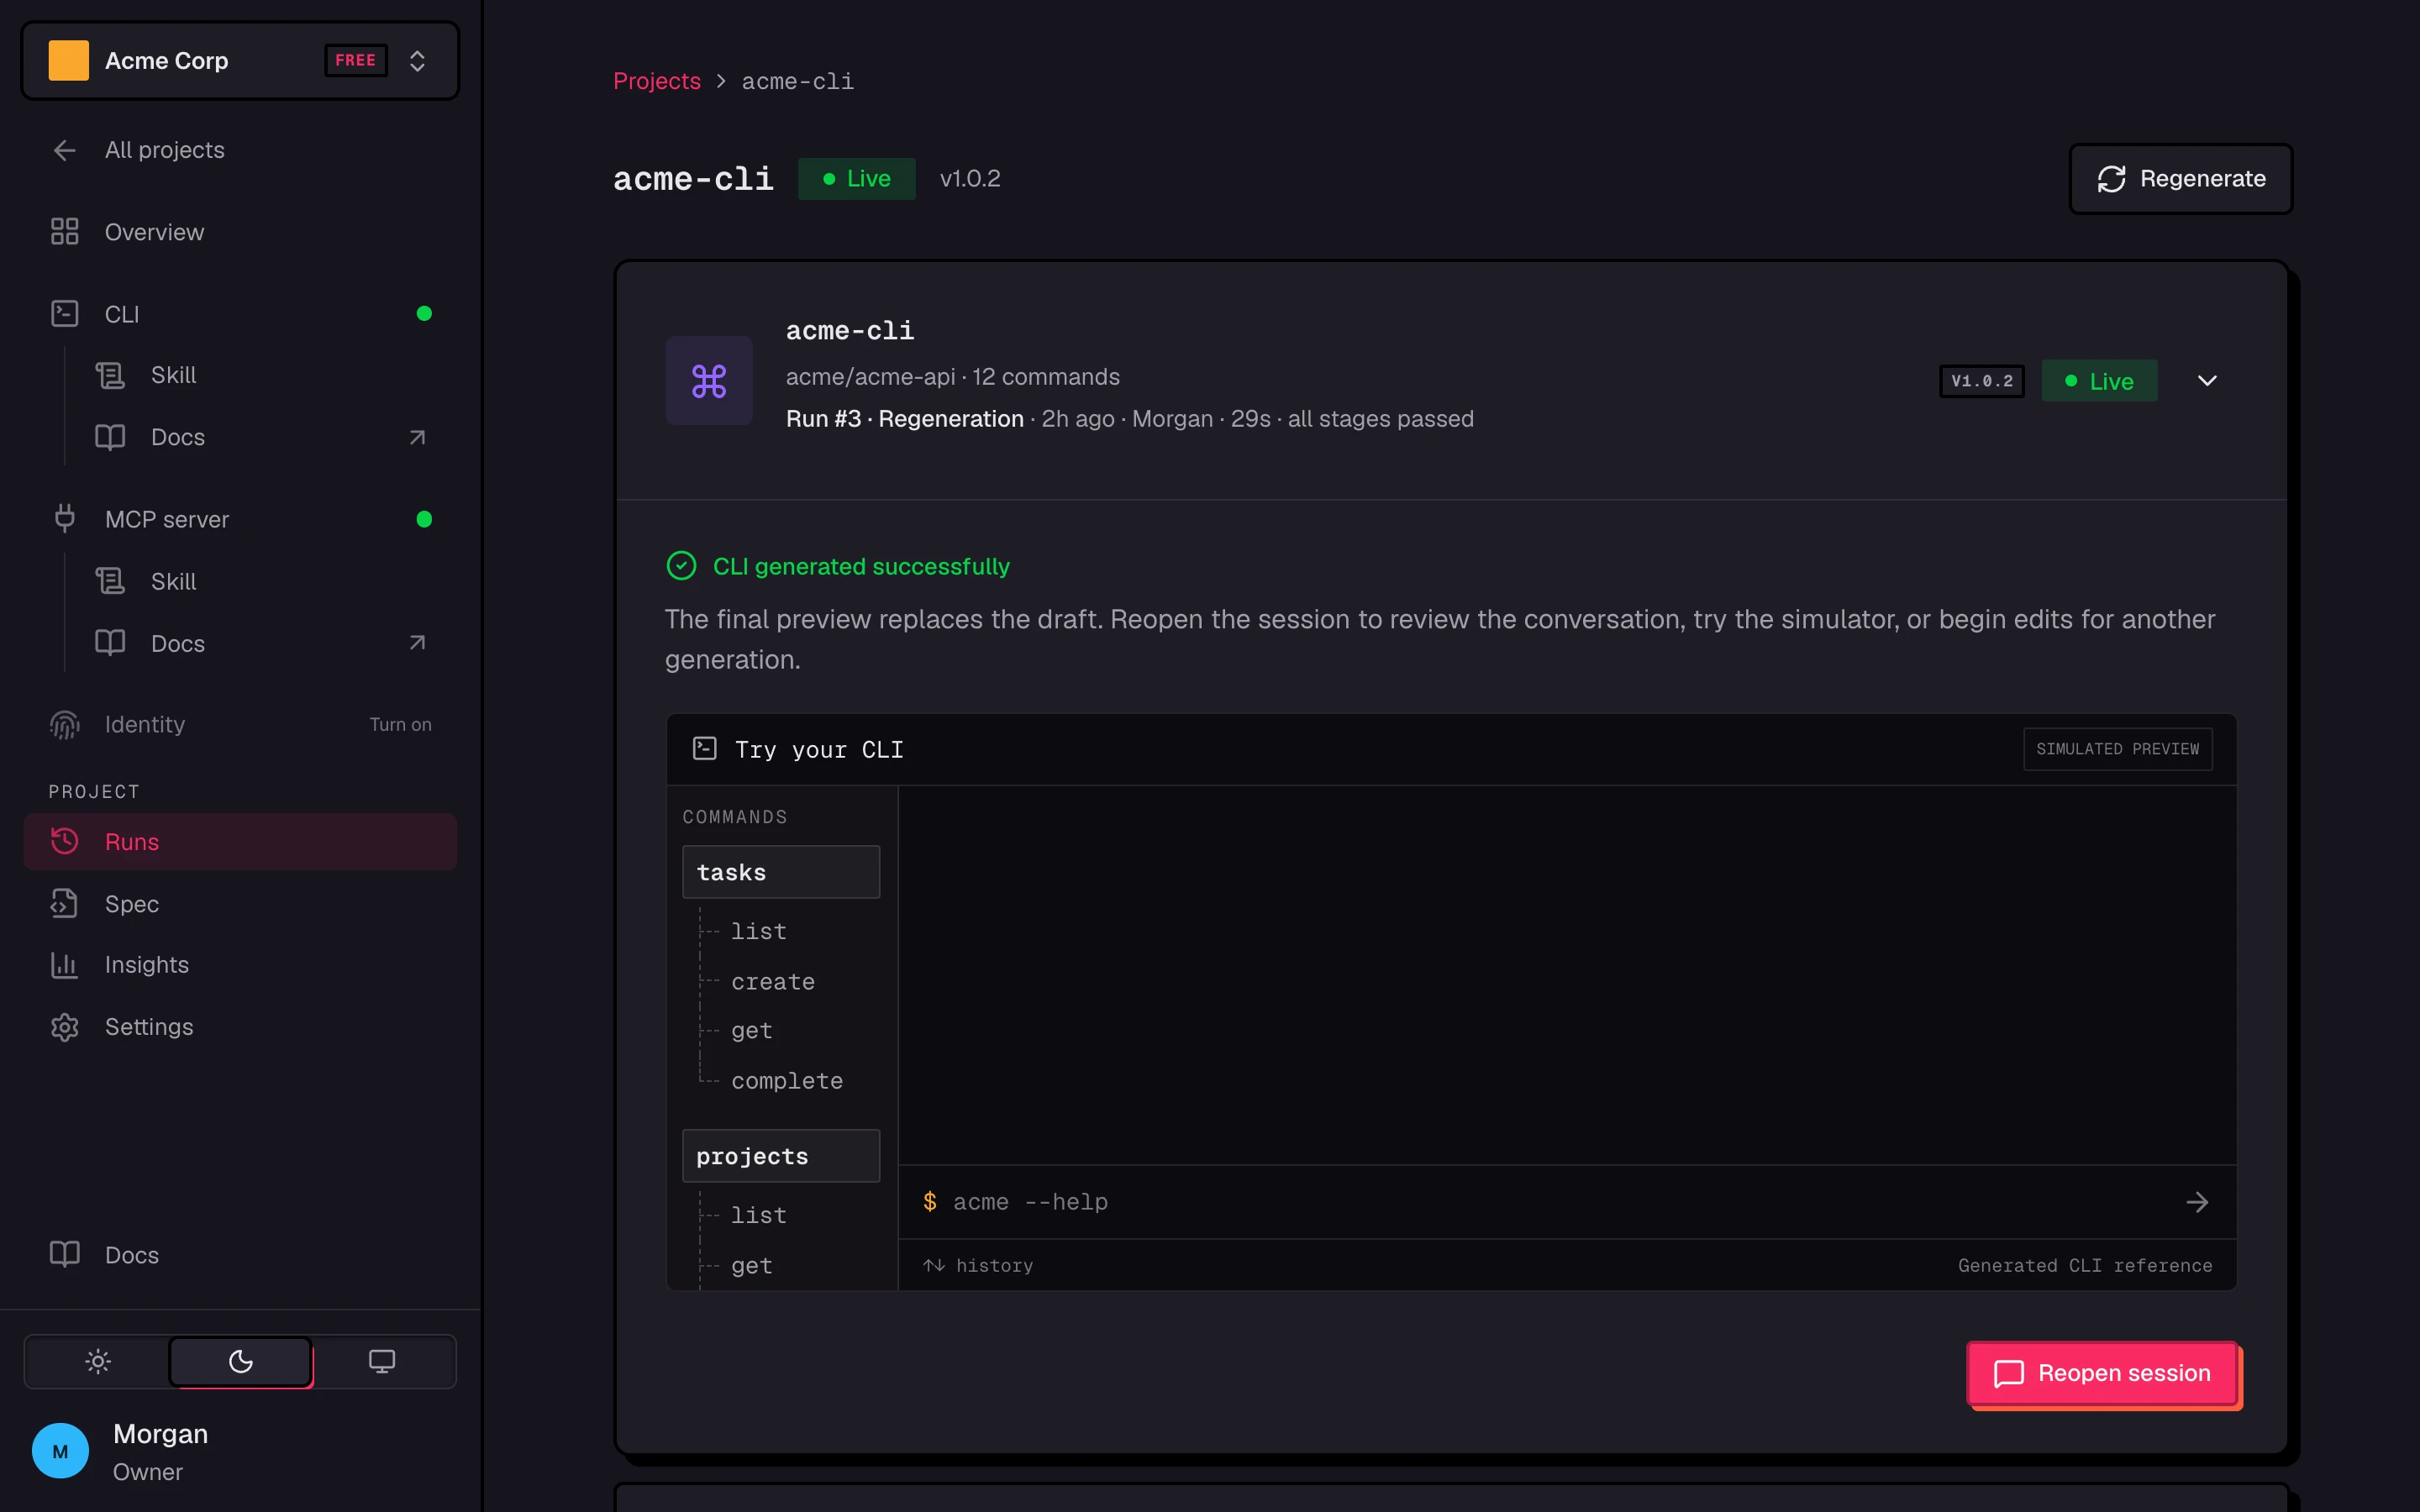Select dark theme moon icon
This screenshot has width=2420, height=1512.
(240, 1361)
